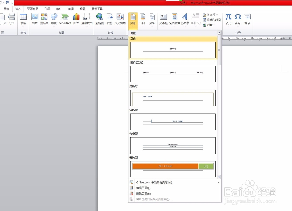Expand dropdown arrow under 页码
Viewport: 292px width, 211px height.
(152, 27)
